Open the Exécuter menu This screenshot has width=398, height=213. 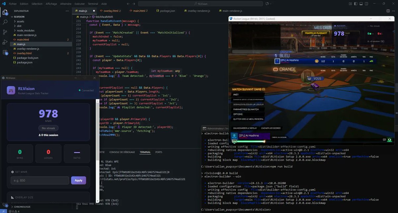pyautogui.click(x=80, y=4)
